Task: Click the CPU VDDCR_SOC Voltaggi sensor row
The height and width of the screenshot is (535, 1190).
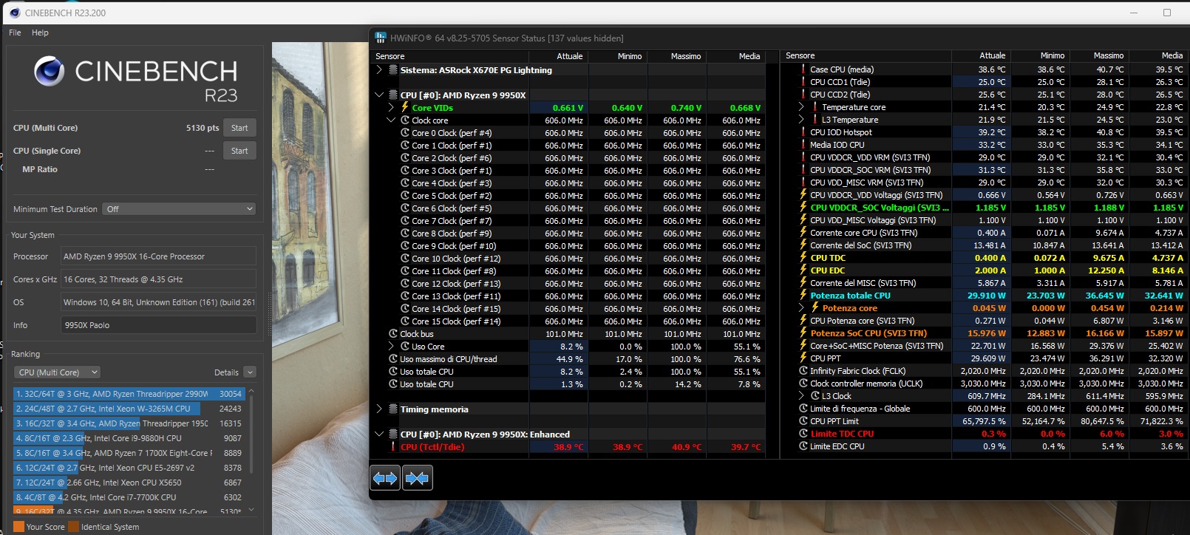Action: (x=985, y=208)
